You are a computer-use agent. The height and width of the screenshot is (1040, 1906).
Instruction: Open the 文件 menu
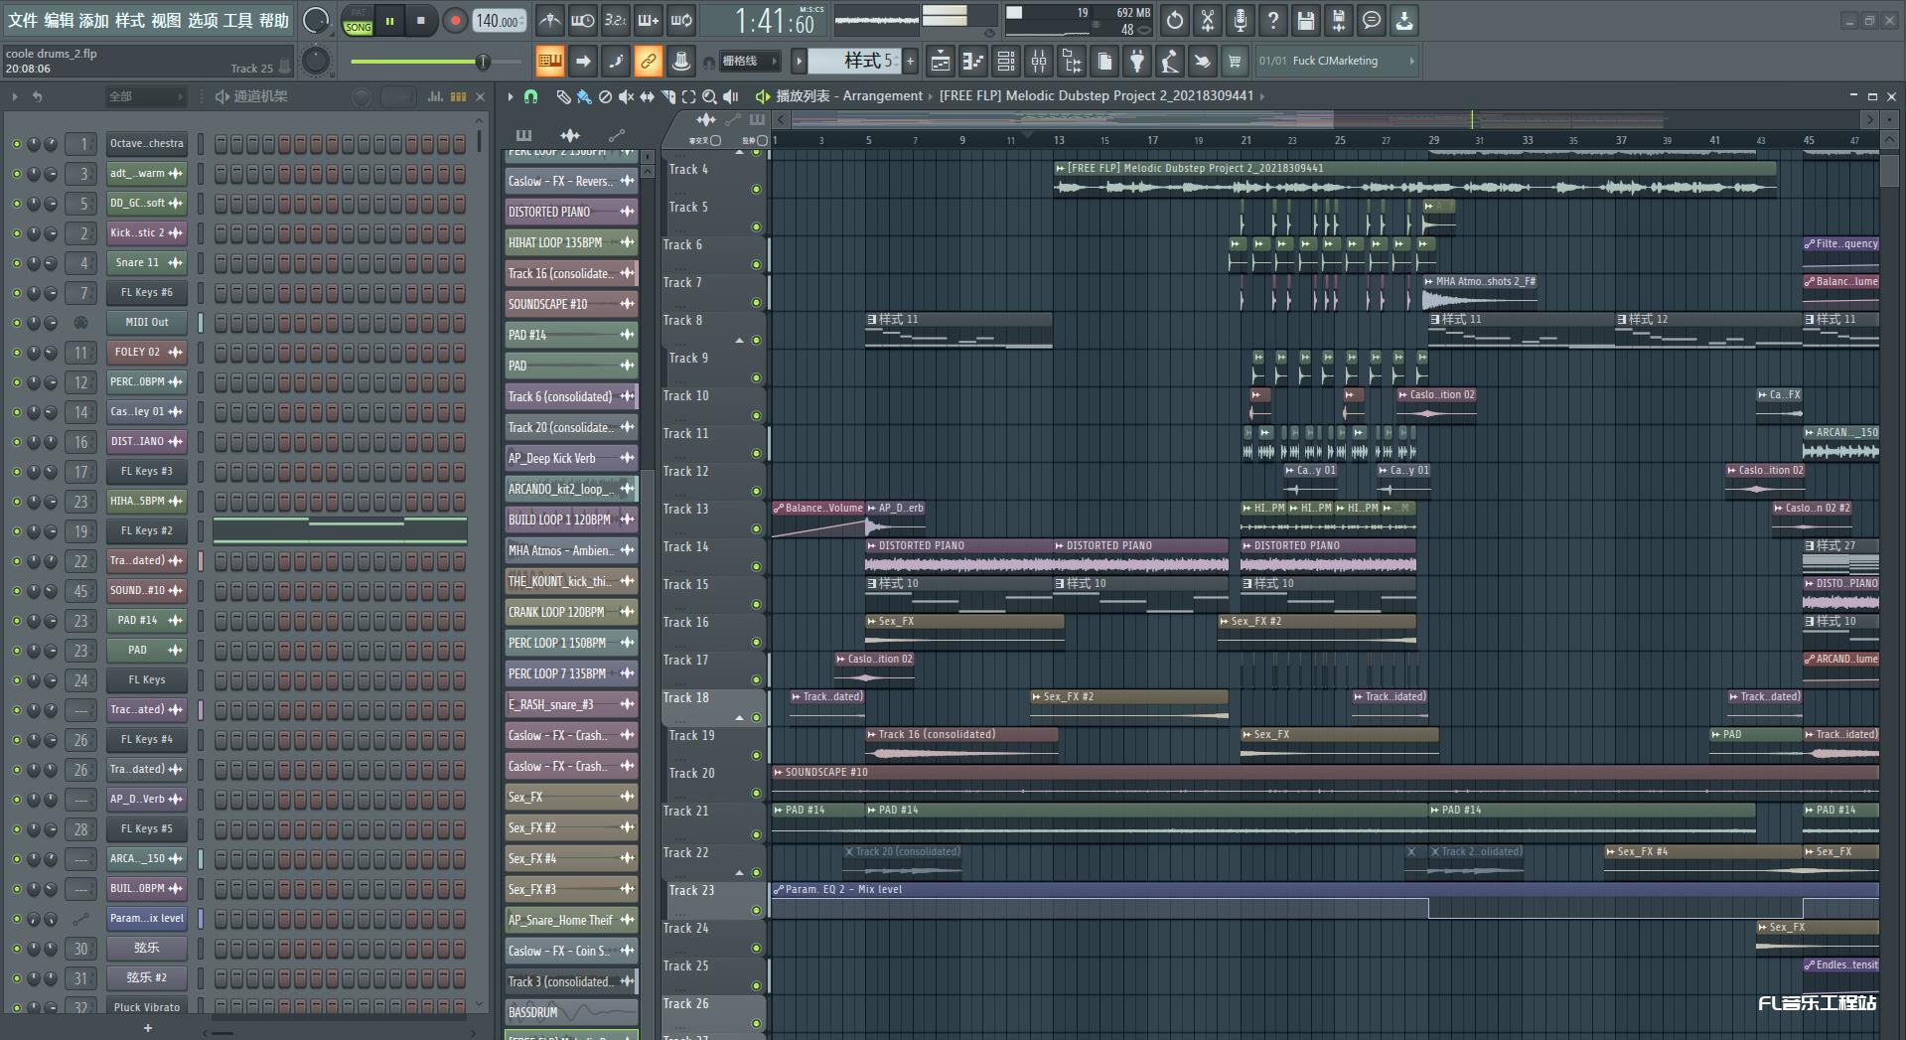(23, 20)
